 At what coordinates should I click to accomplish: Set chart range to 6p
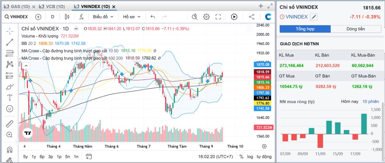point(42,157)
